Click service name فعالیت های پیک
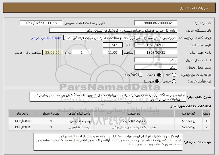 (x=134, y=121)
